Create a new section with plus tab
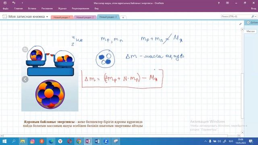258x145 pixels. click(x=123, y=17)
